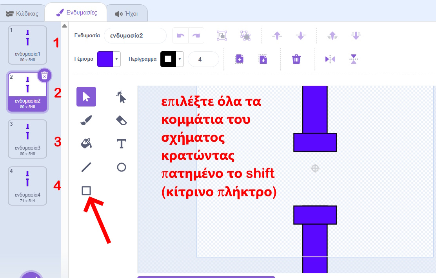This screenshot has width=436, height=278.
Task: Select costume thumbnail ενδυμασία4
Action: 27,186
